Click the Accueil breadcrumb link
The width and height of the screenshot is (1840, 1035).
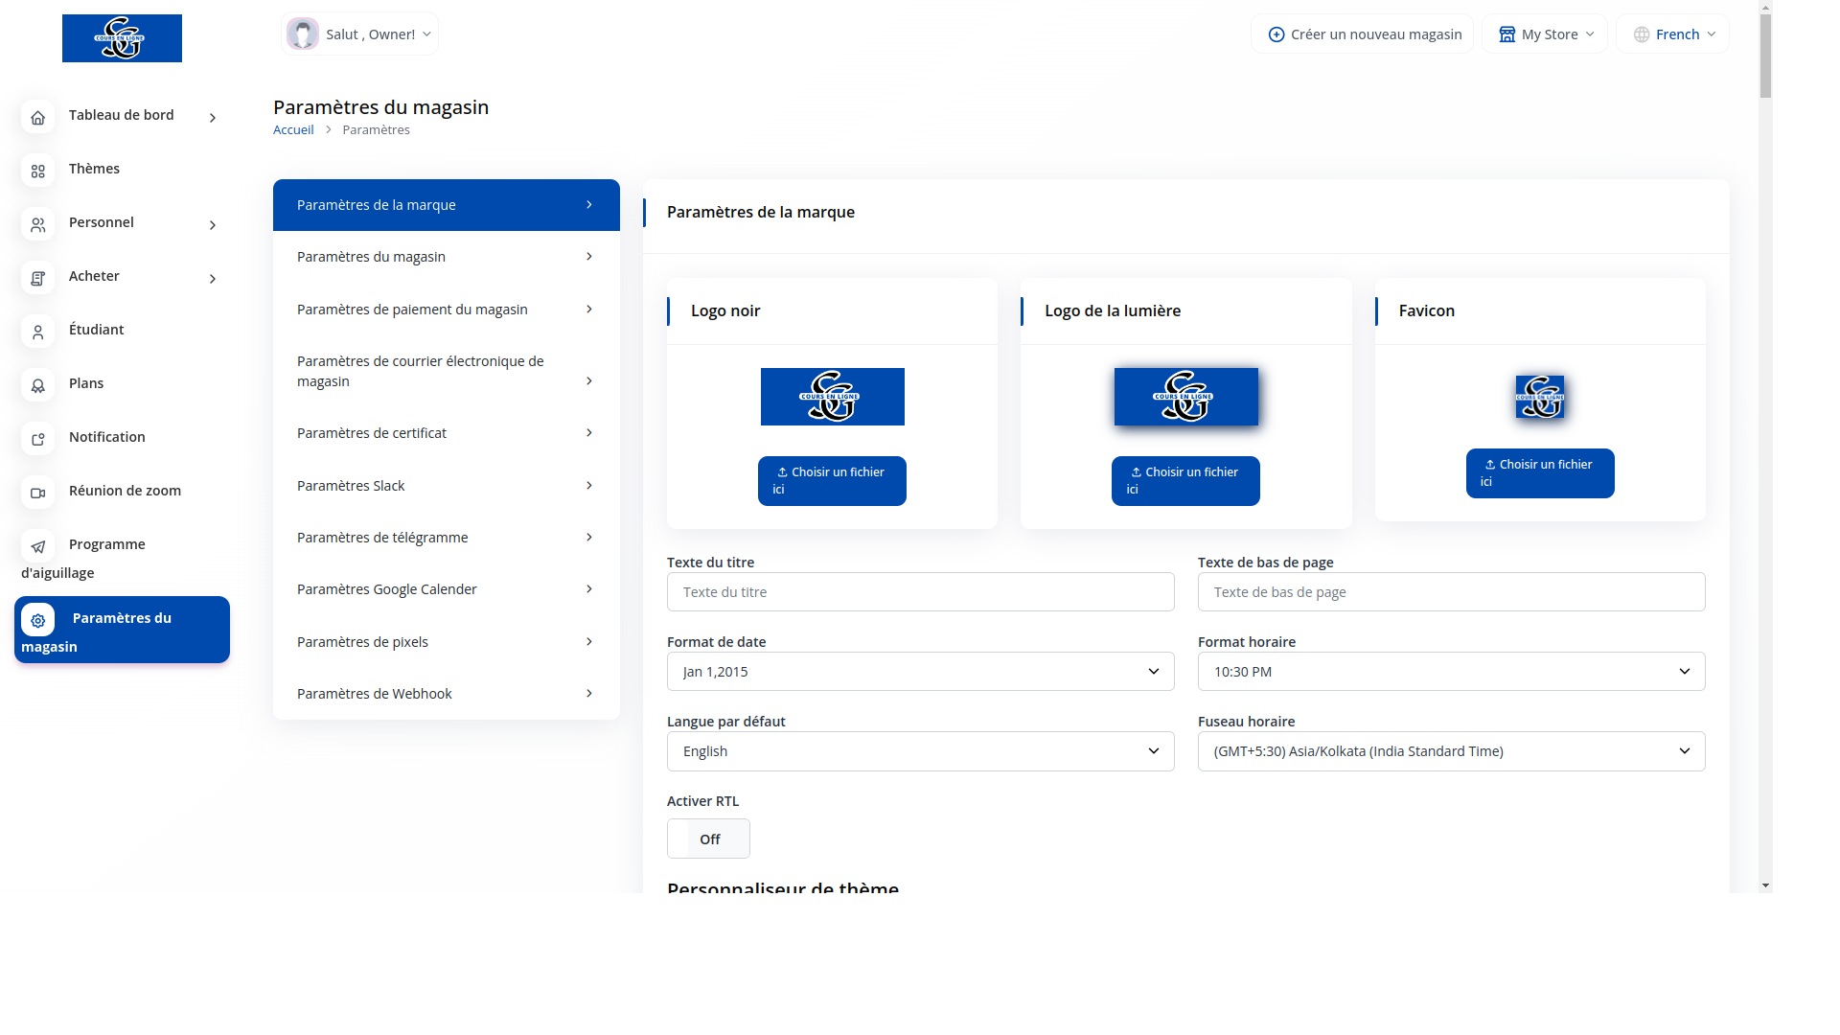click(x=293, y=130)
